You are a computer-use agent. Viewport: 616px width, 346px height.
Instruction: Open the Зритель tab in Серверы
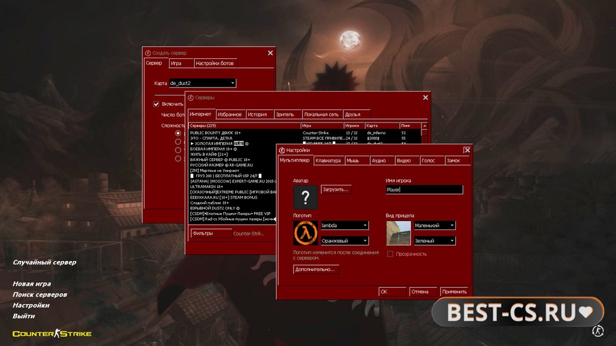pos(287,114)
